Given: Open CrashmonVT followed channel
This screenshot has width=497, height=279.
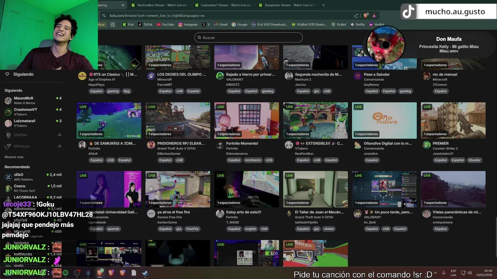Looking at the screenshot, I should (33, 112).
